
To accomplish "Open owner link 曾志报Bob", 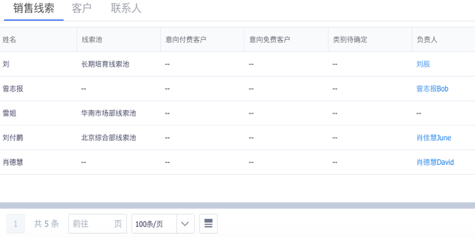I will pyautogui.click(x=432, y=89).
